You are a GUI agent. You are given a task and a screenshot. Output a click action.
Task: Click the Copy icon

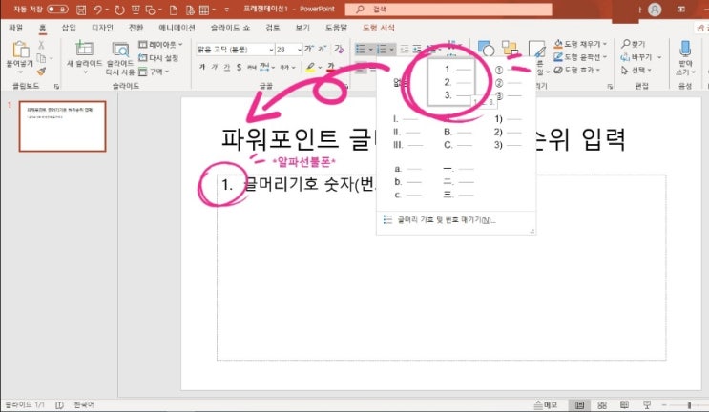(41, 58)
